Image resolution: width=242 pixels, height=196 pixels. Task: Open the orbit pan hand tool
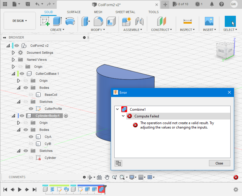point(107,177)
